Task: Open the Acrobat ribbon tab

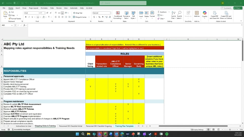Action: pyautogui.click(x=89, y=8)
